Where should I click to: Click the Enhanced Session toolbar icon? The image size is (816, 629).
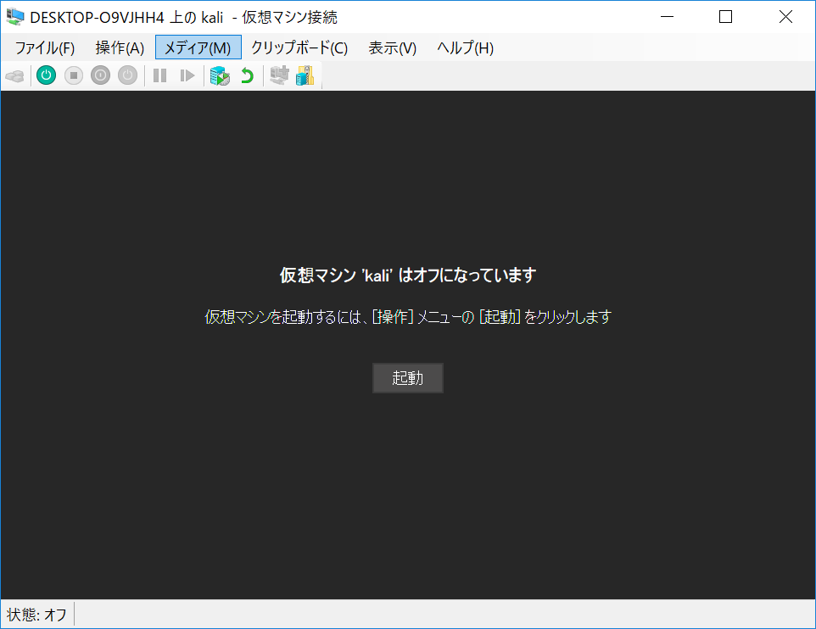(278, 76)
